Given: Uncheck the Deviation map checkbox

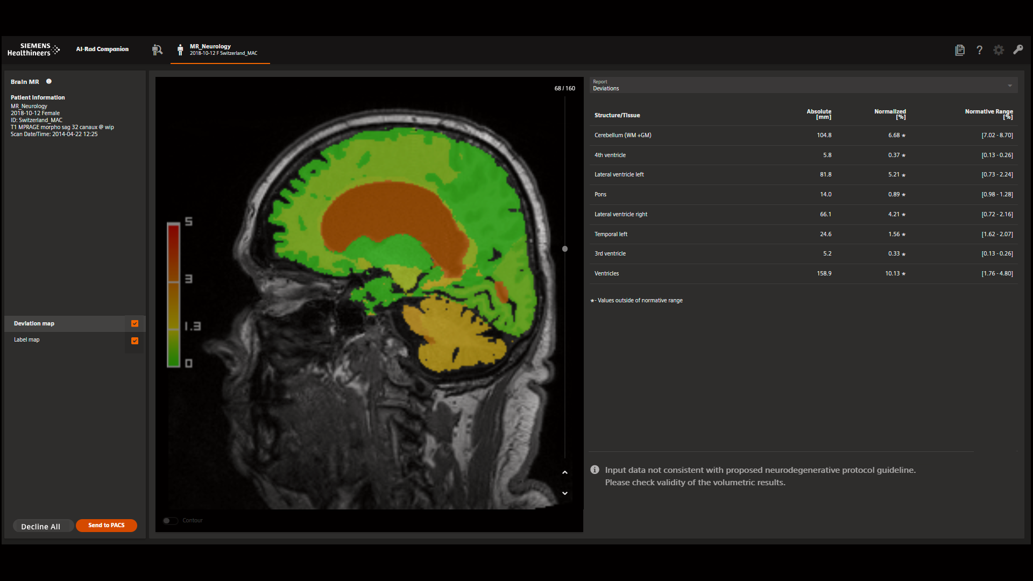Looking at the screenshot, I should point(135,323).
